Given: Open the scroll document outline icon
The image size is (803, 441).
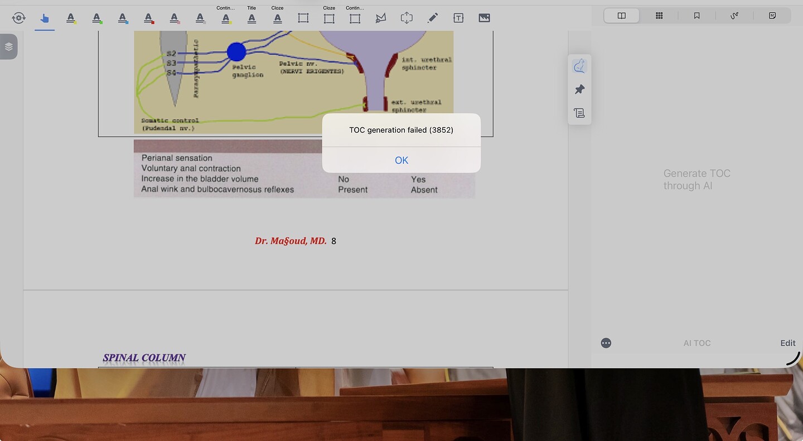Looking at the screenshot, I should (x=579, y=113).
